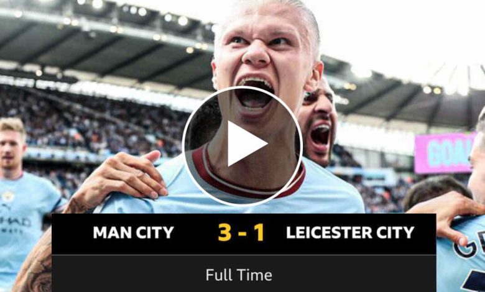
Task: Select the MAN CITY team name
Action: pyautogui.click(x=133, y=233)
